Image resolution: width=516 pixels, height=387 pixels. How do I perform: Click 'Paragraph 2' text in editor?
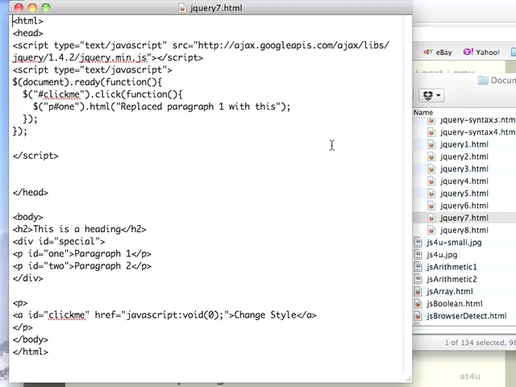[102, 266]
